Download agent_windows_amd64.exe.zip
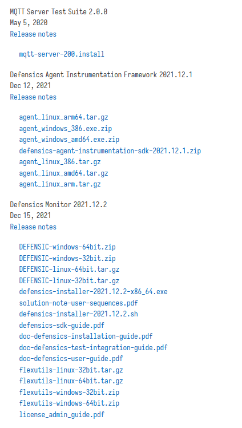The height and width of the screenshot is (428, 242). 69,140
